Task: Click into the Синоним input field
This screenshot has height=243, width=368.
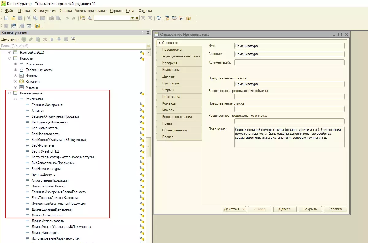Action: click(289, 54)
